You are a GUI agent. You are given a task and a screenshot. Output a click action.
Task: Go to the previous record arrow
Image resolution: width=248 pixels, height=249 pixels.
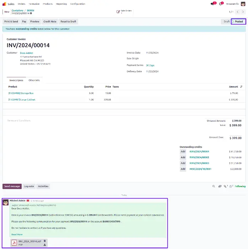pos(237,12)
